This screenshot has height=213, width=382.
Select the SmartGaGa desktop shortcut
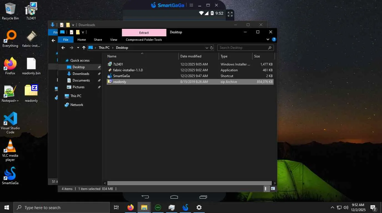click(10, 176)
